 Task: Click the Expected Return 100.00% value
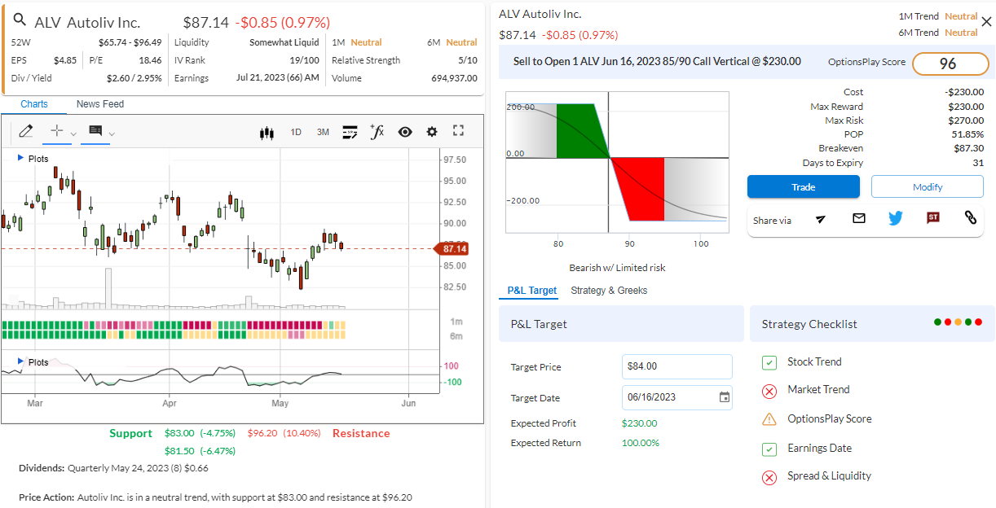pyautogui.click(x=641, y=443)
